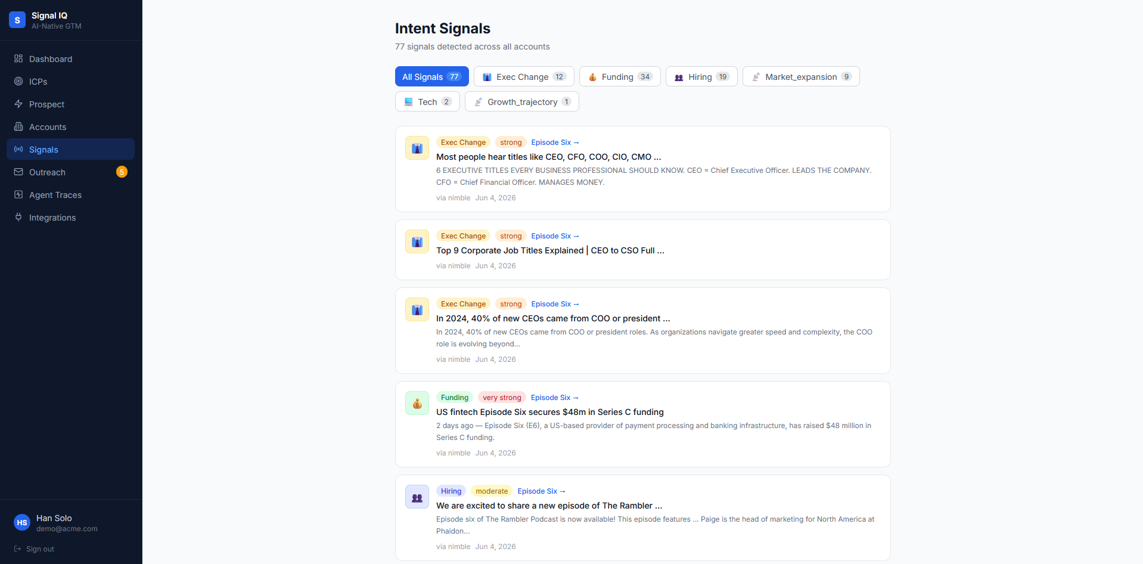
Task: Click people icon on The Rambler hiring card
Action: tap(417, 497)
